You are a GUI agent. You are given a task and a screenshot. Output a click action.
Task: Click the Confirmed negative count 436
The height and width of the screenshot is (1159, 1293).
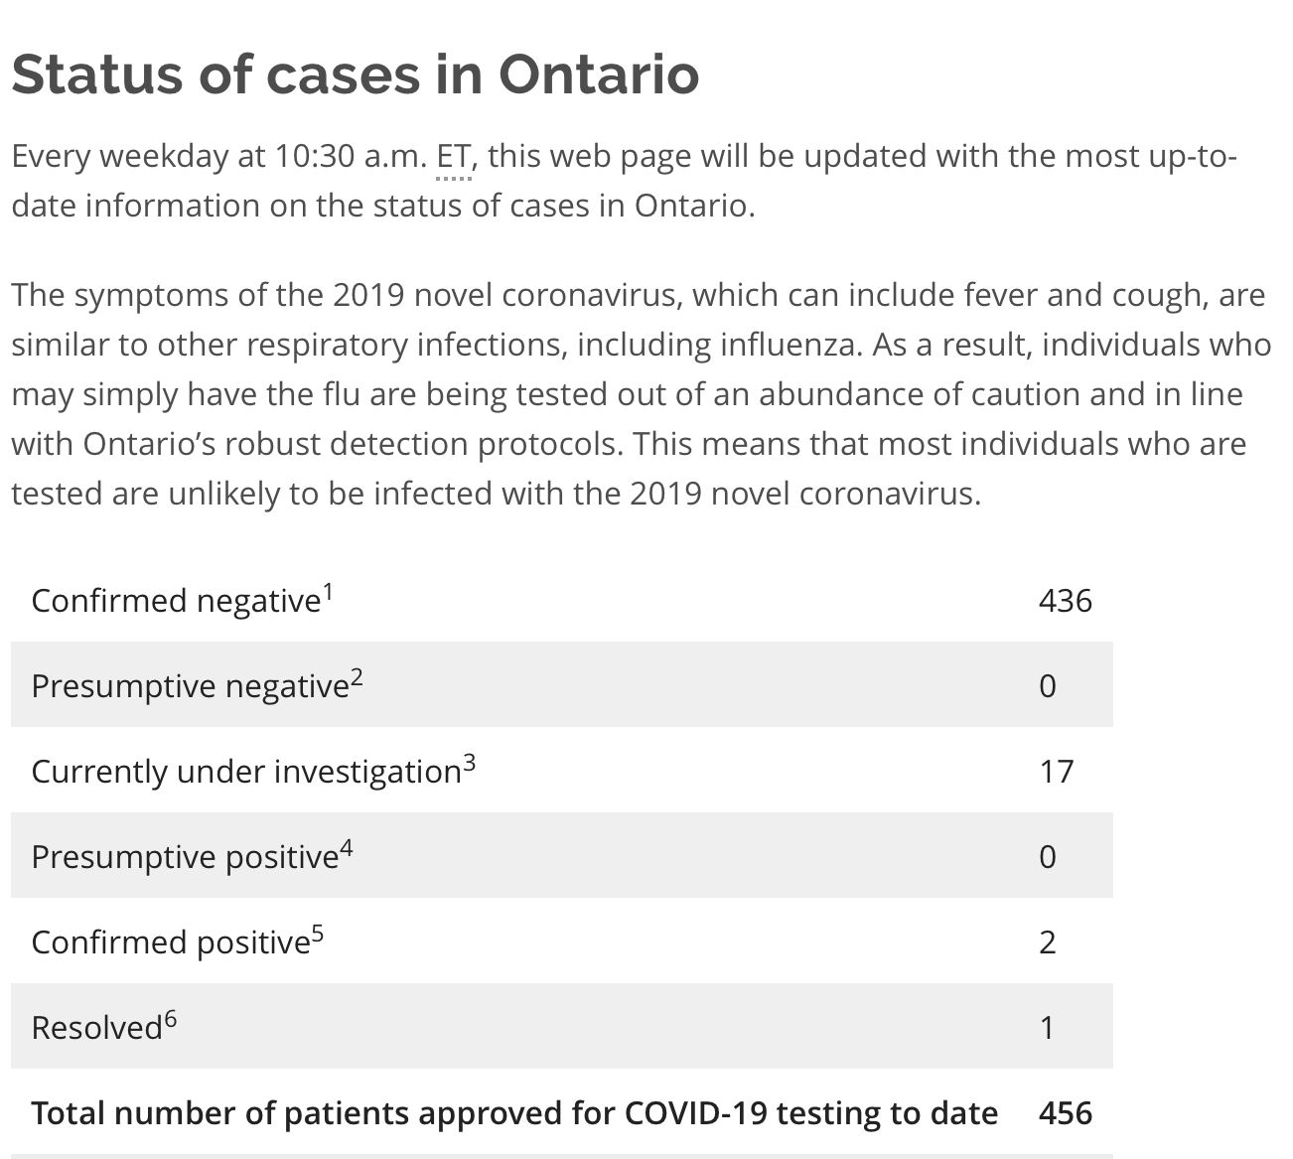(x=1066, y=600)
